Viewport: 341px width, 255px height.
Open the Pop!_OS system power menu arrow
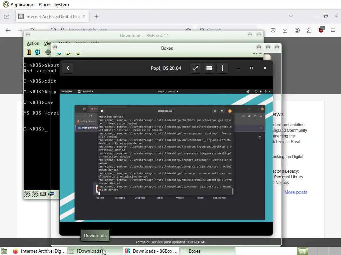point(269,92)
